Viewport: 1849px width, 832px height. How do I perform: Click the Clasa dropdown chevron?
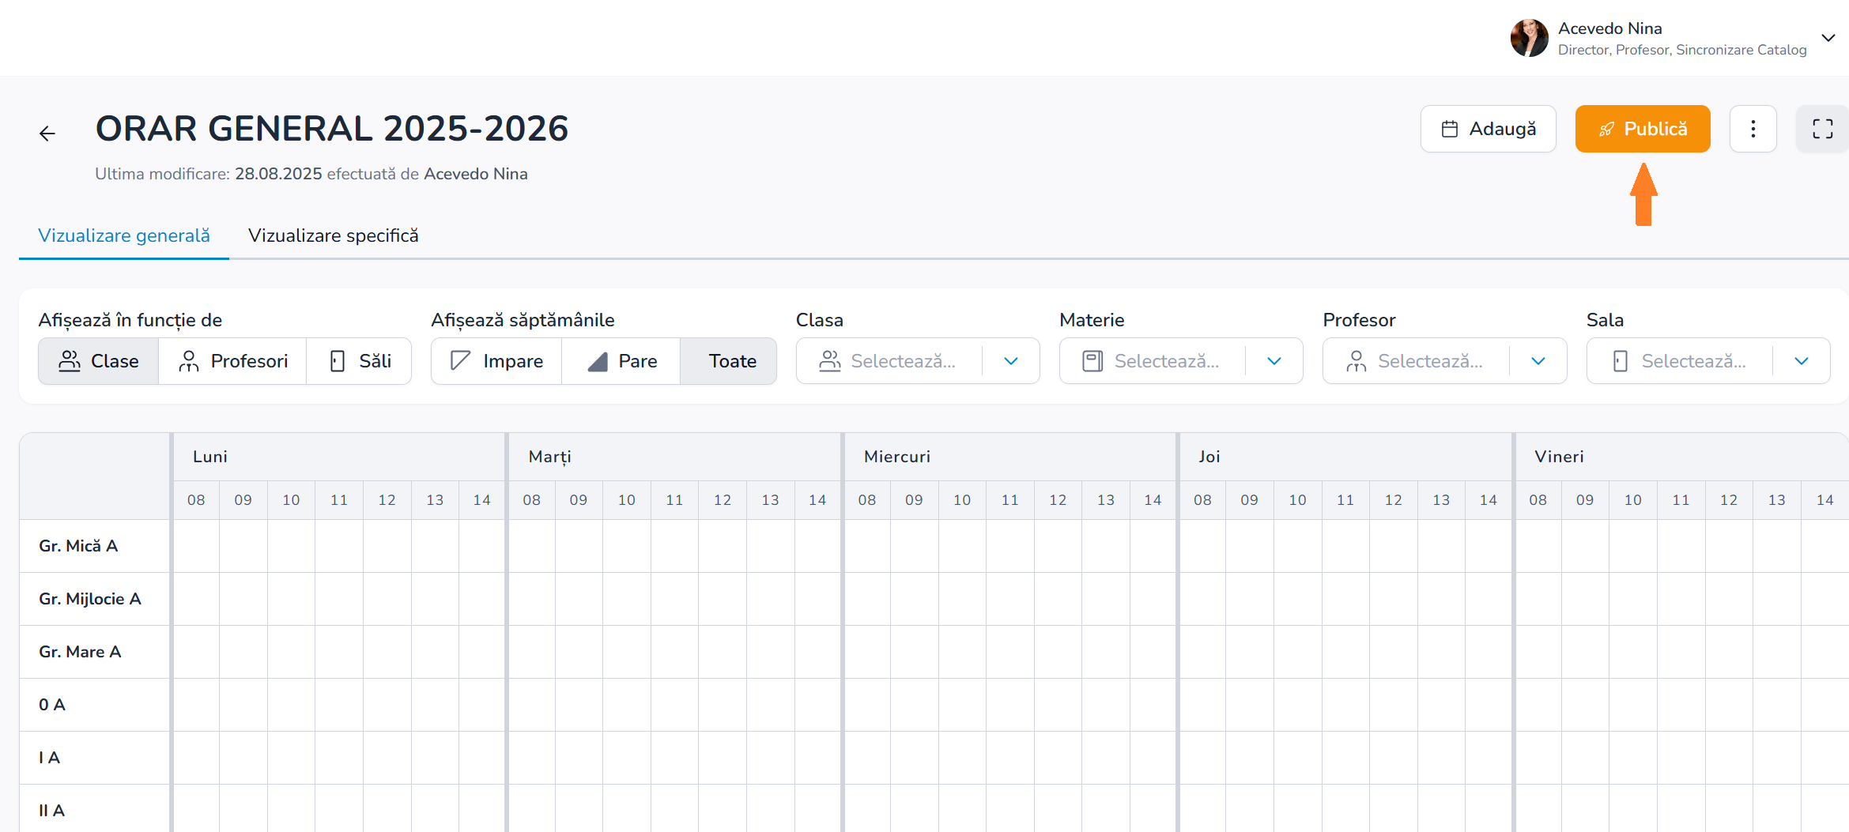1010,361
